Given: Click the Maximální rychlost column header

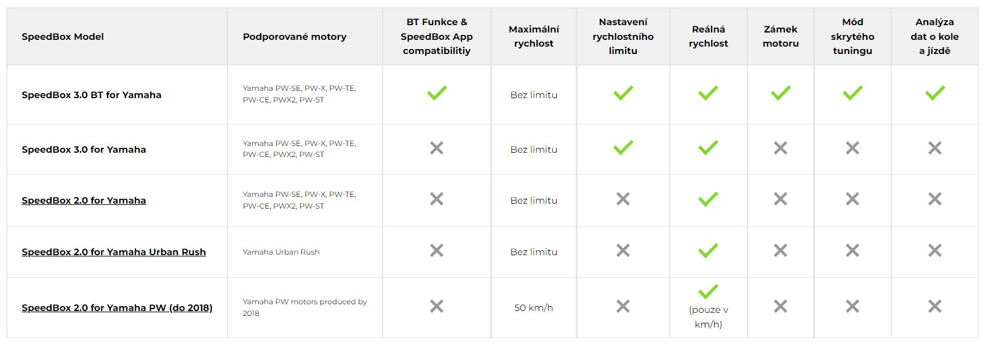Looking at the screenshot, I should pyautogui.click(x=533, y=36).
